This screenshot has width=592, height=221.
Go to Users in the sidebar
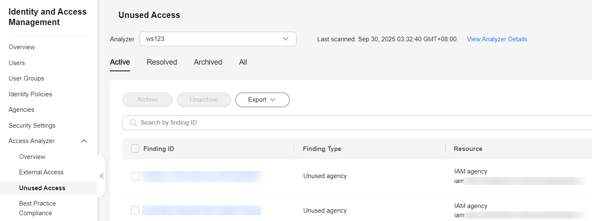tap(17, 63)
